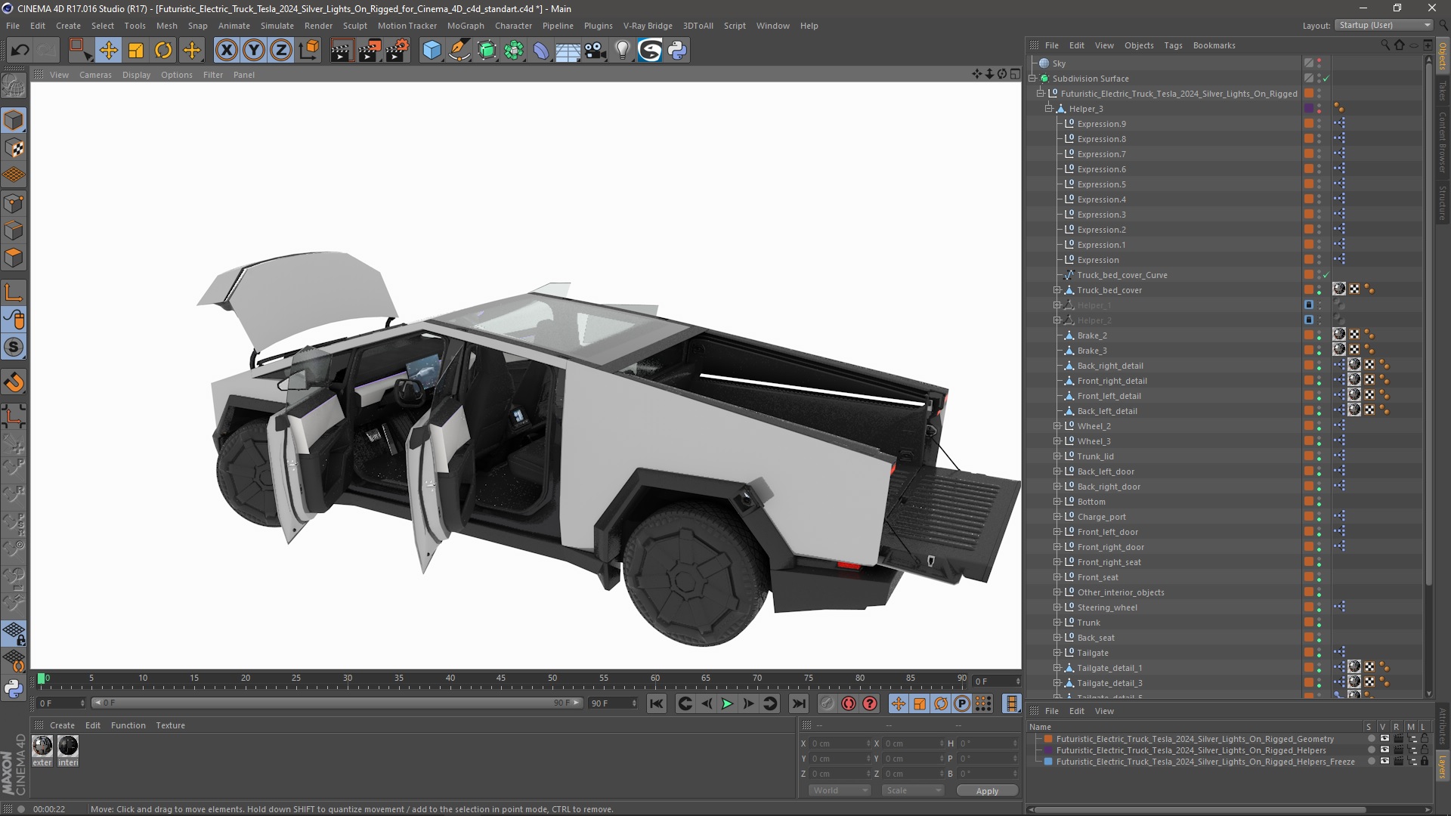
Task: Open Object Manager Tags menu
Action: coord(1173,45)
